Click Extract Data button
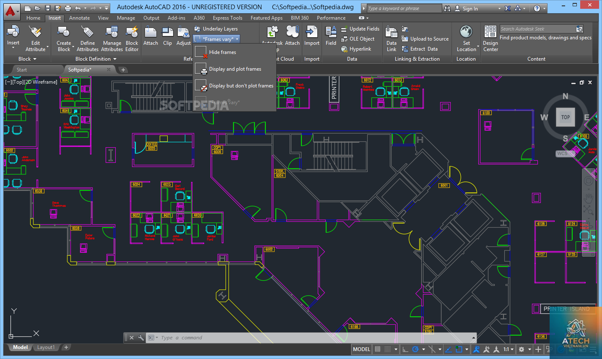Screen dimensions: 602x359 tap(420, 49)
